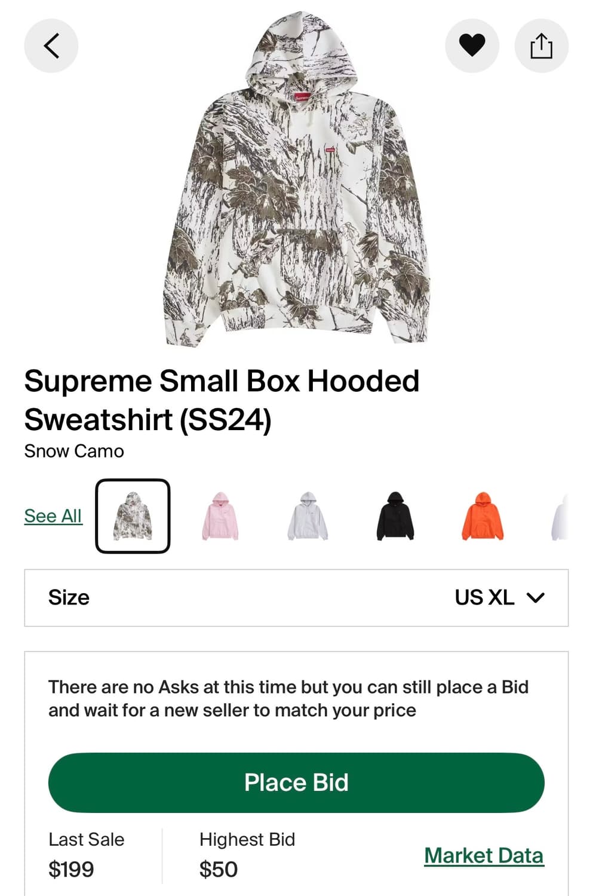Click the Last Sale $199 value

coord(71,870)
